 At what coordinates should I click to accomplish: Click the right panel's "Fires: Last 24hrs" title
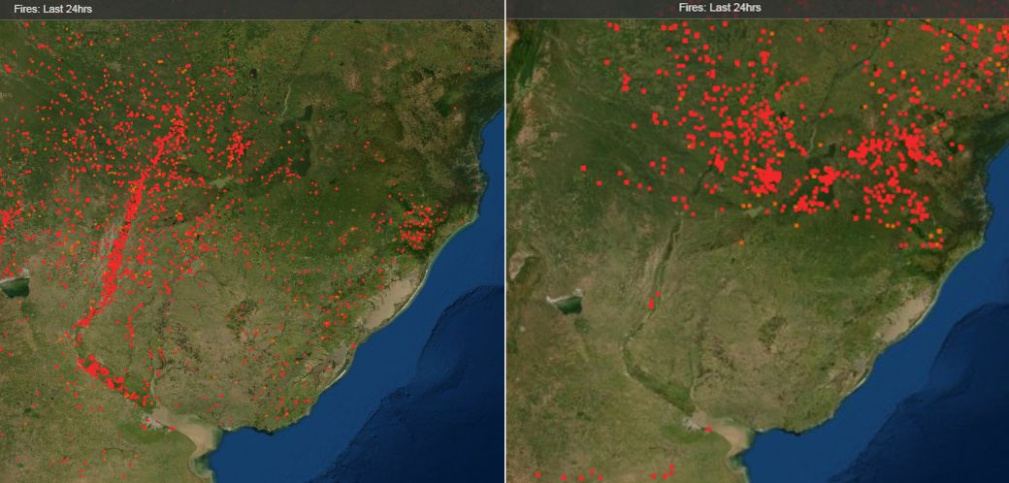point(720,8)
